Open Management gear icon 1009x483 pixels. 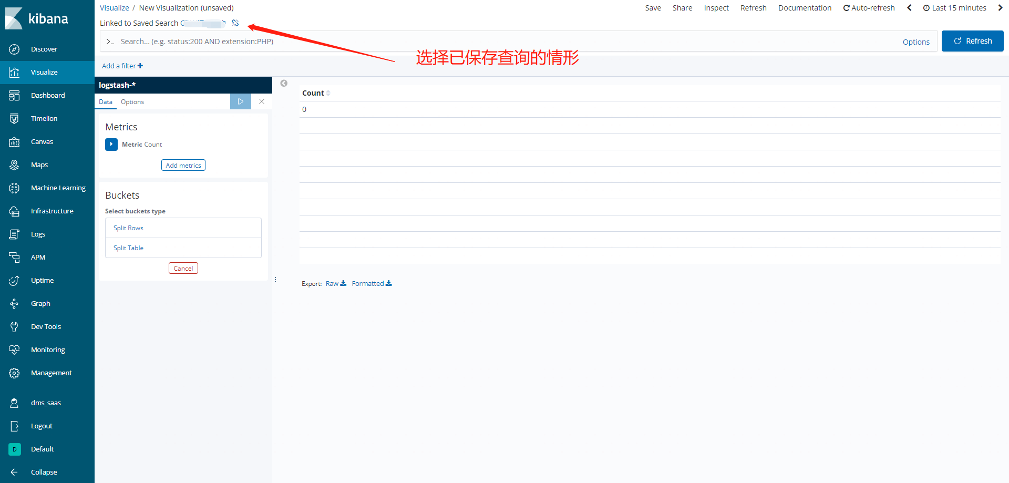(x=14, y=373)
